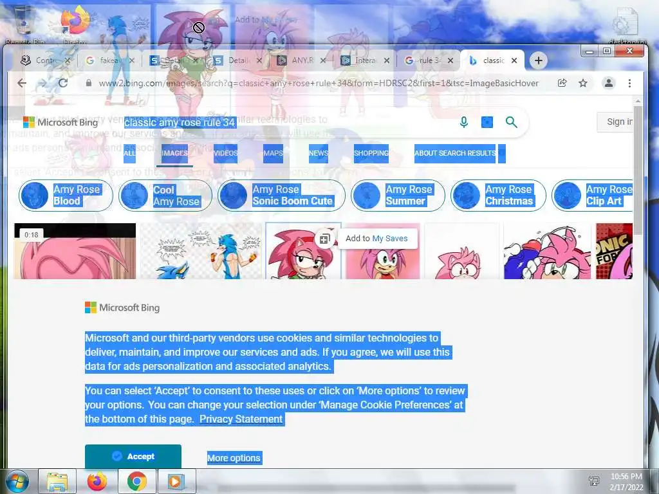659x494 pixels.
Task: Open the Chrome profile avatar icon
Action: 608,83
